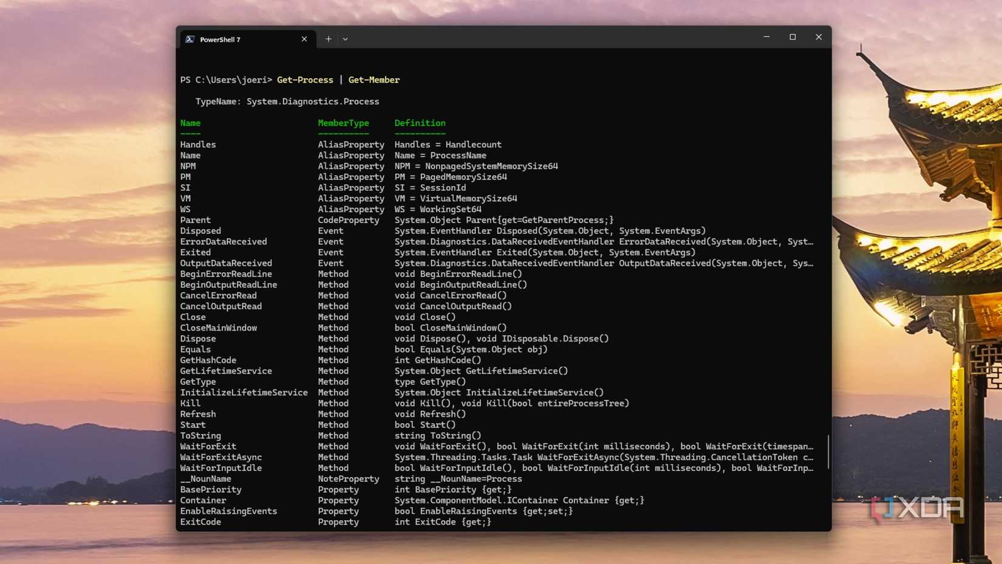Close the PowerShell 7 tab with its X icon

coord(304,38)
